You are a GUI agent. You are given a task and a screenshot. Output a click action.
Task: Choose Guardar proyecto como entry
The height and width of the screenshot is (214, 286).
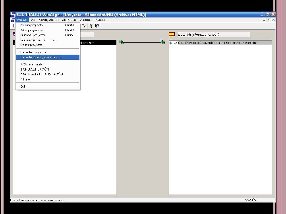(48, 40)
